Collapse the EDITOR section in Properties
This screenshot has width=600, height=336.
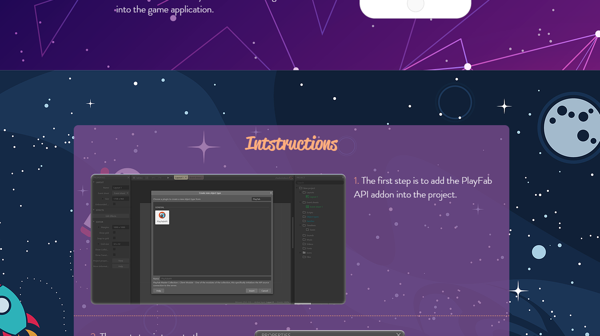[x=94, y=221]
